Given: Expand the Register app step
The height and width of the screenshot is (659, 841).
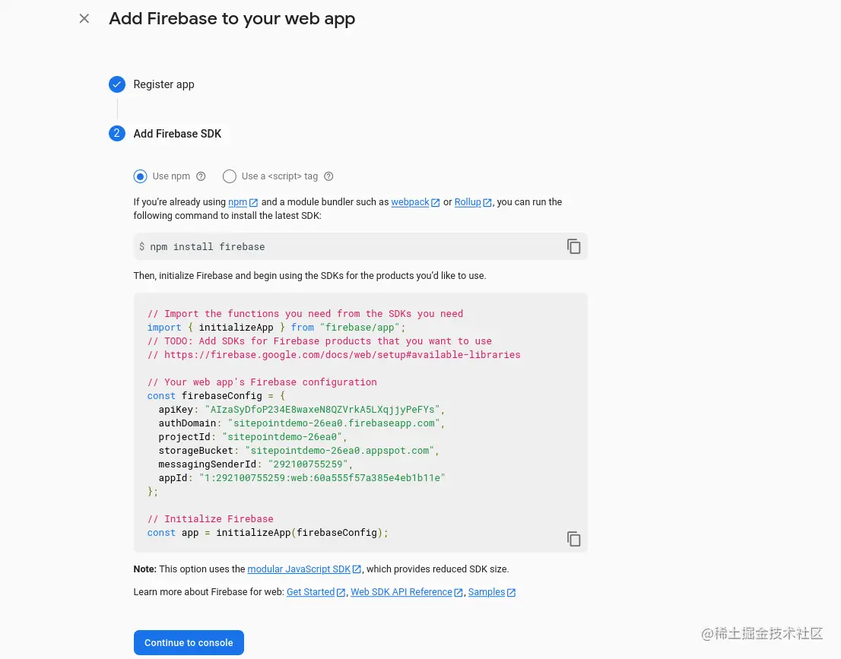Looking at the screenshot, I should pyautogui.click(x=163, y=84).
